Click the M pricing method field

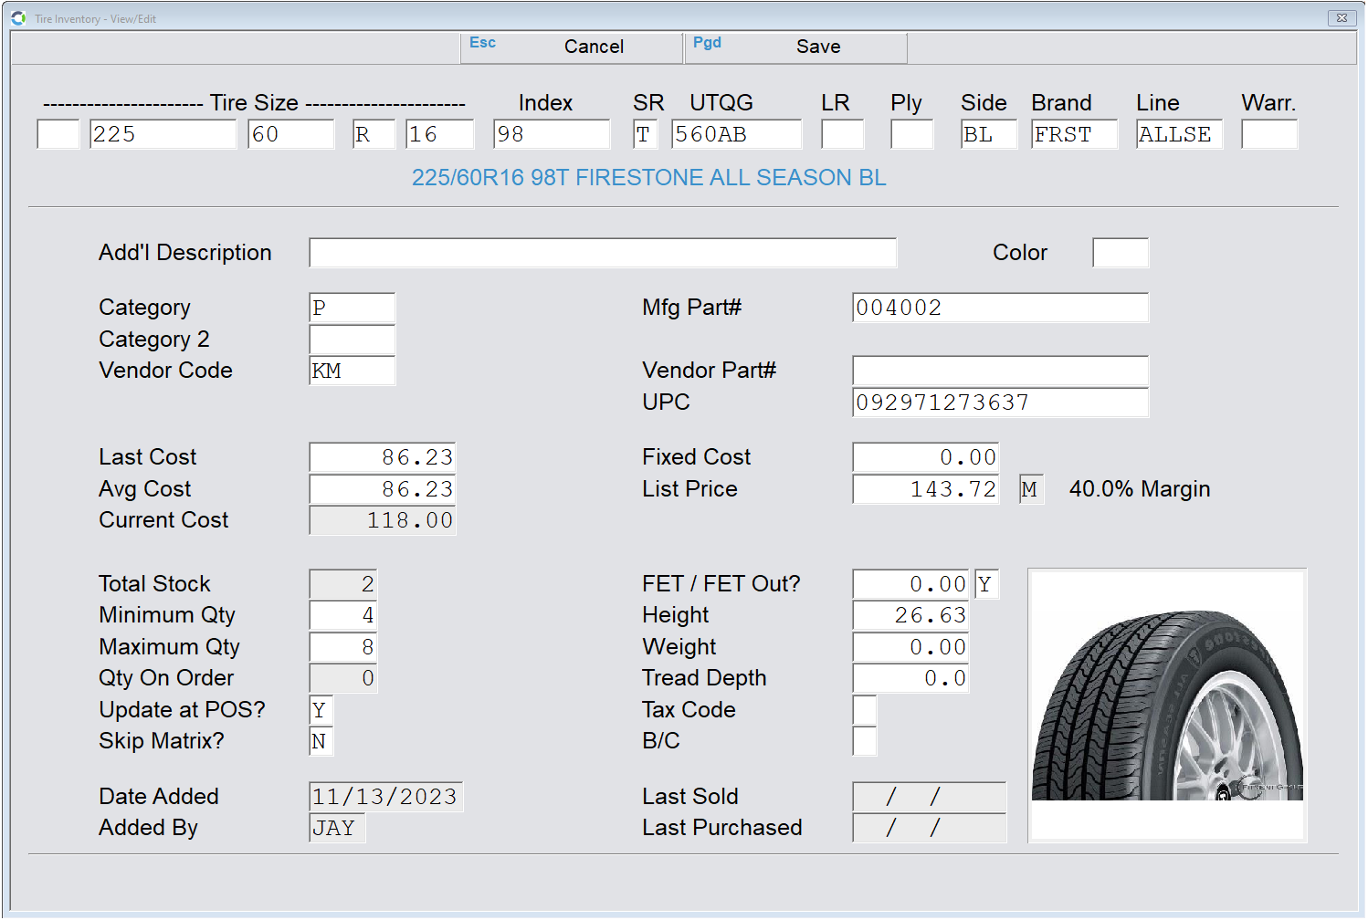coord(1031,489)
